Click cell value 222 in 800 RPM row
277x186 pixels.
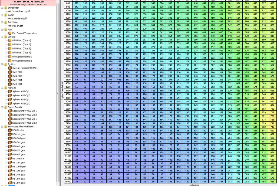click(x=77, y=3)
